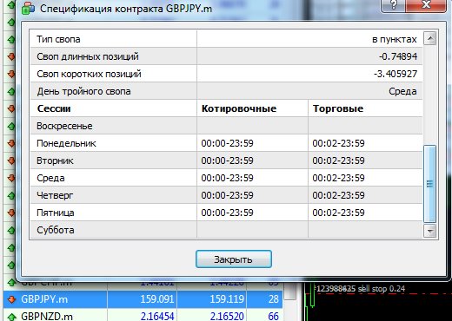Click GBPJPY.m ask price 159.119
Image resolution: width=452 pixels, height=321 pixels.
click(x=227, y=299)
